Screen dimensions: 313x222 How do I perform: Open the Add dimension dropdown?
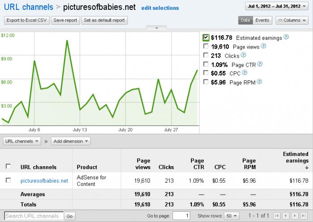tap(71, 141)
